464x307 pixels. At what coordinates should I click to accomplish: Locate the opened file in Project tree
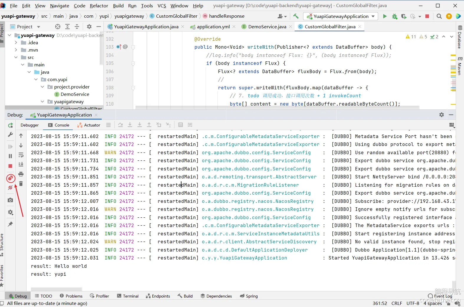point(58,27)
